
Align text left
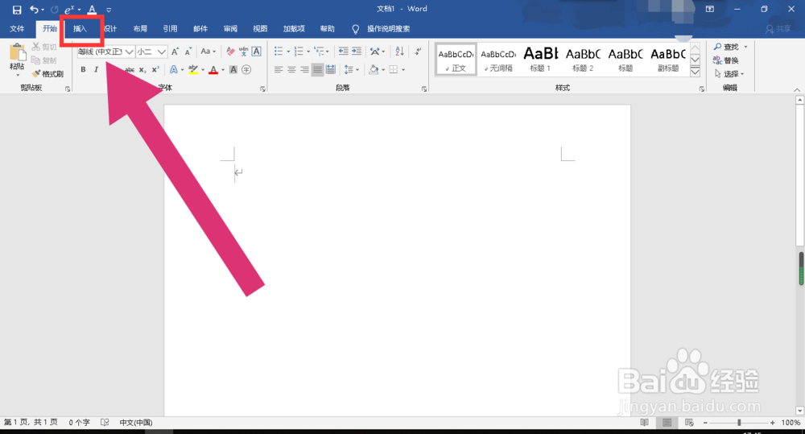[279, 69]
